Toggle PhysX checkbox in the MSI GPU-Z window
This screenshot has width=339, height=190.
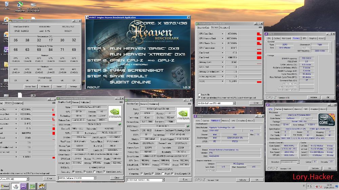[x=95, y=172]
